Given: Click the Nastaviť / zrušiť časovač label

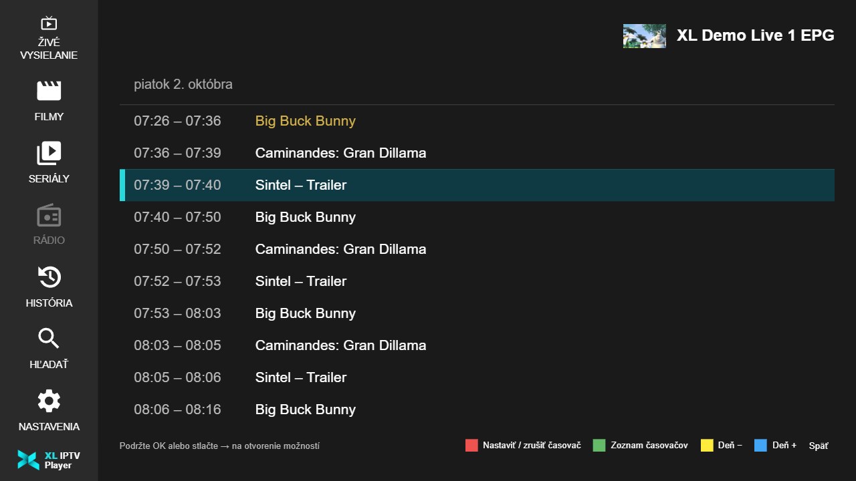Looking at the screenshot, I should pyautogui.click(x=532, y=446).
